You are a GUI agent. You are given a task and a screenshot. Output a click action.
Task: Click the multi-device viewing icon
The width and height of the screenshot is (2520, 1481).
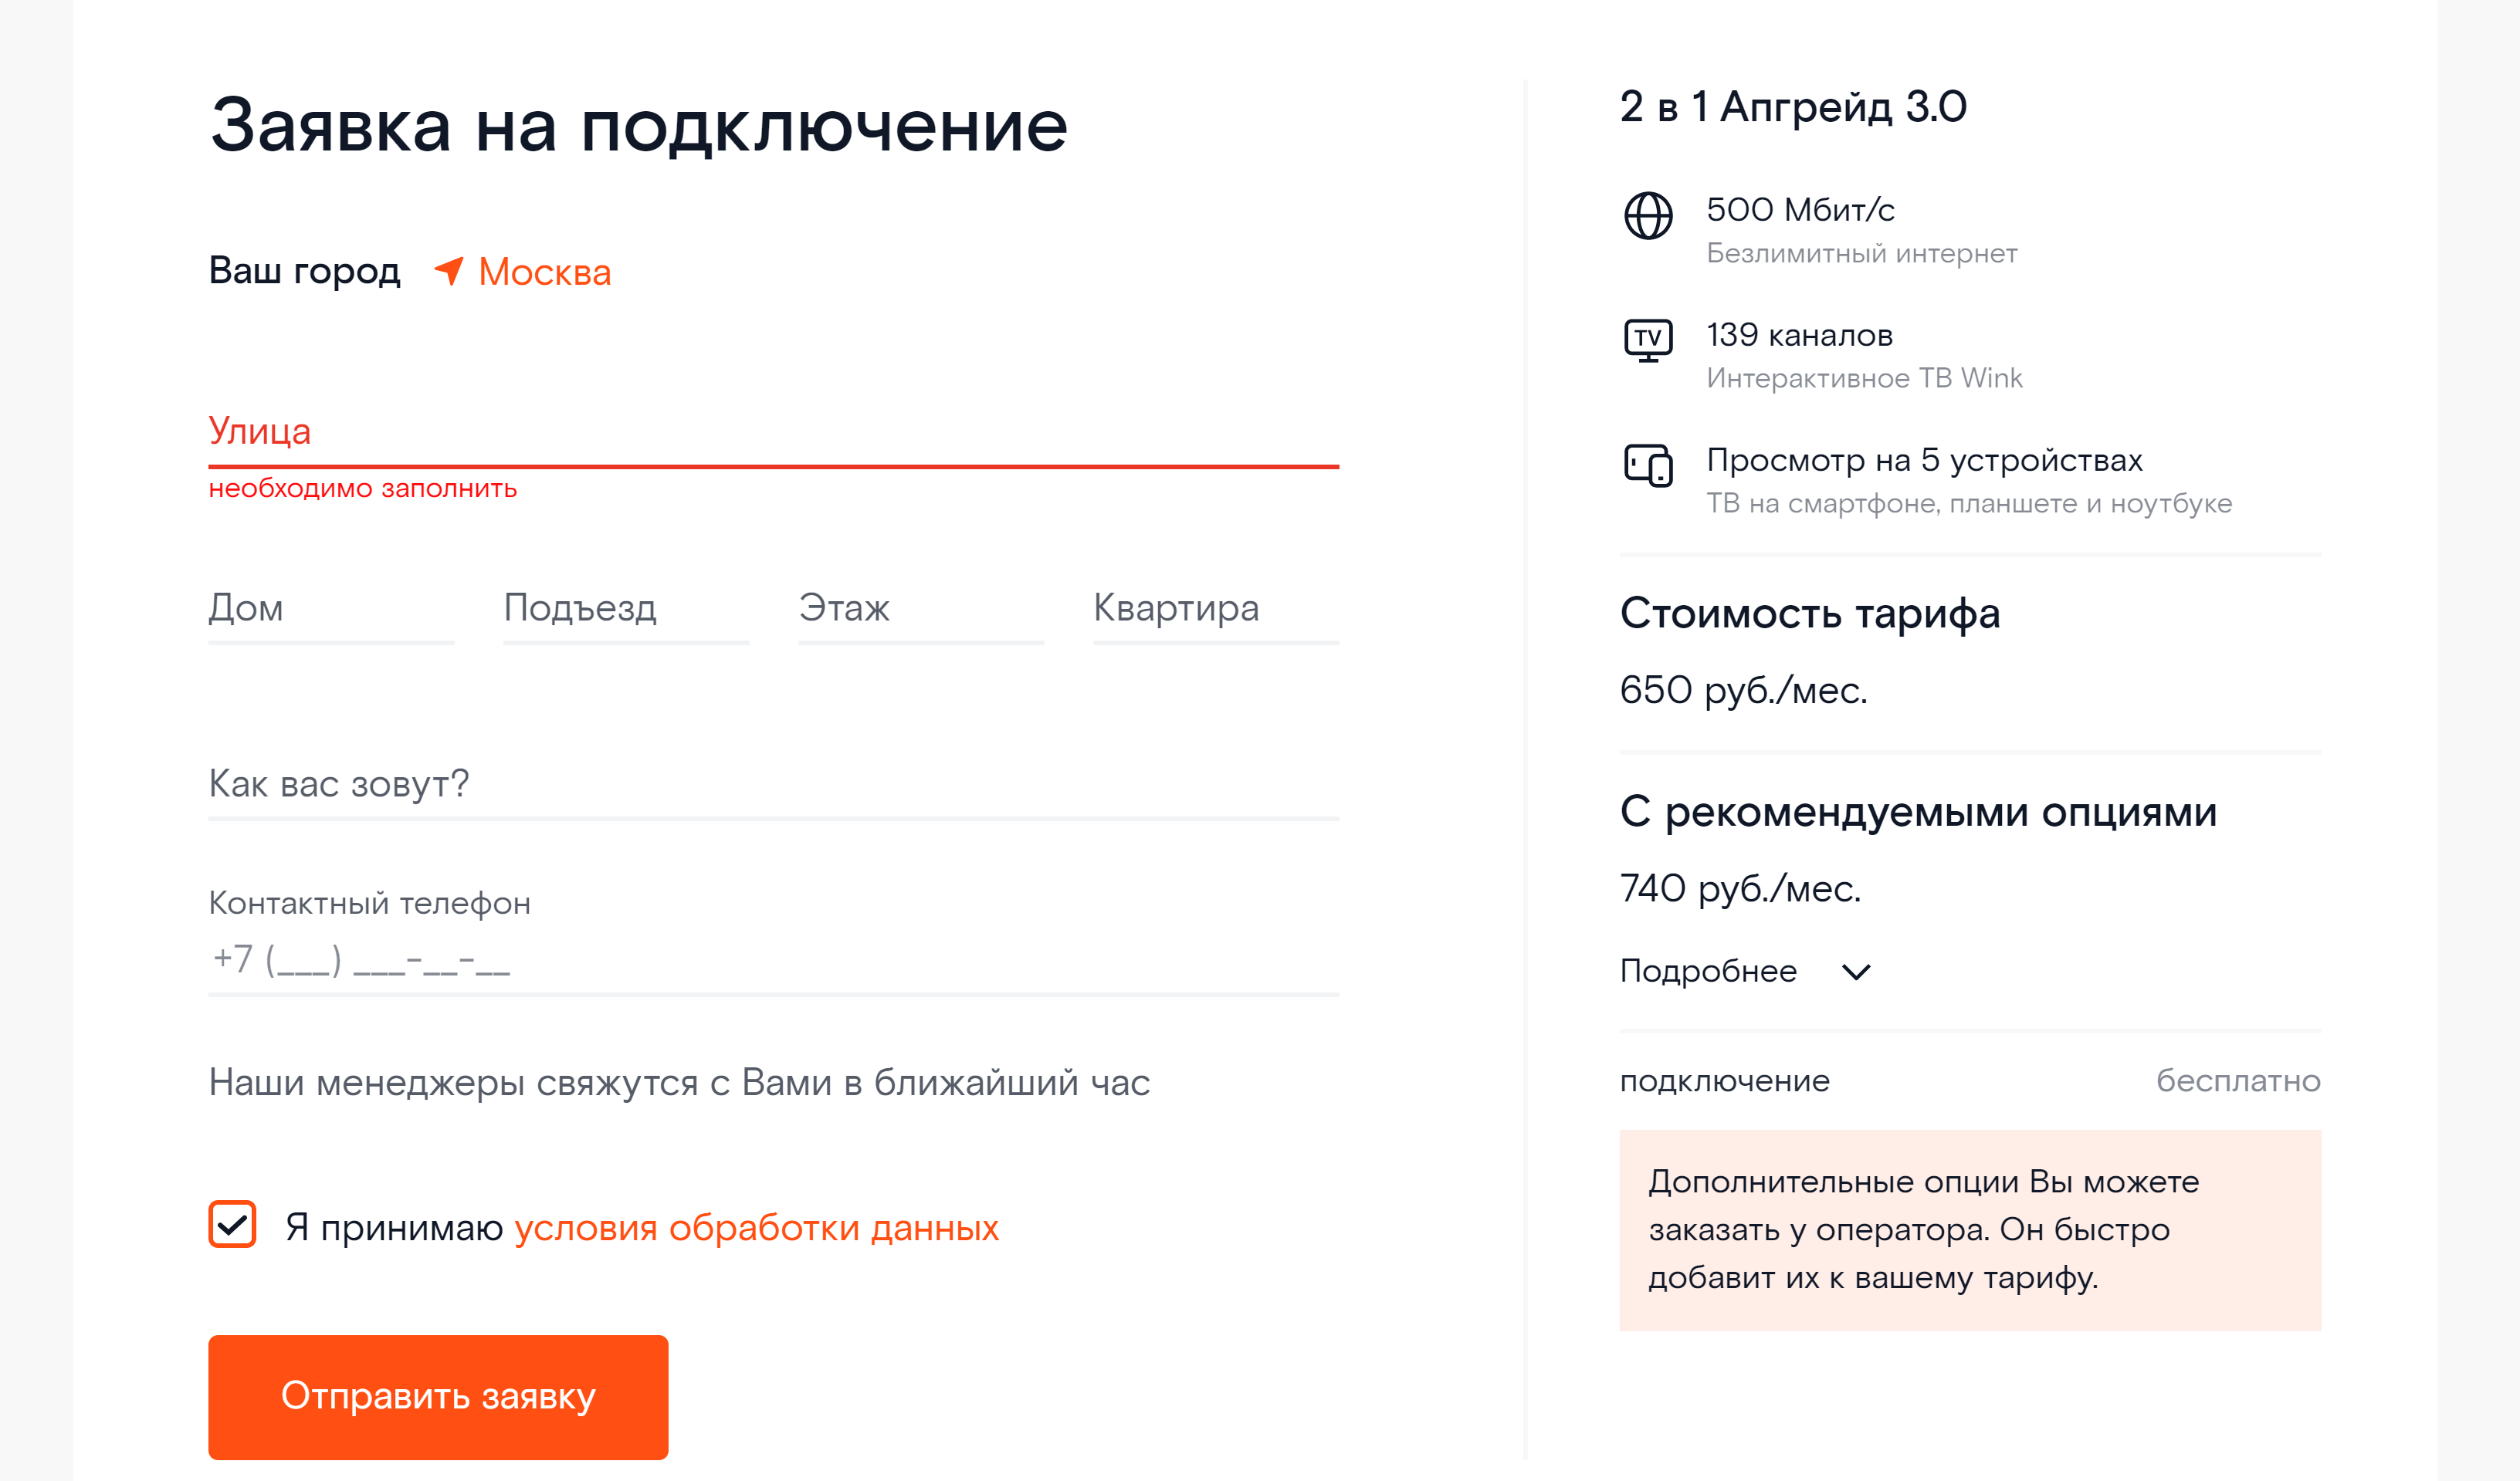pyautogui.click(x=1648, y=465)
